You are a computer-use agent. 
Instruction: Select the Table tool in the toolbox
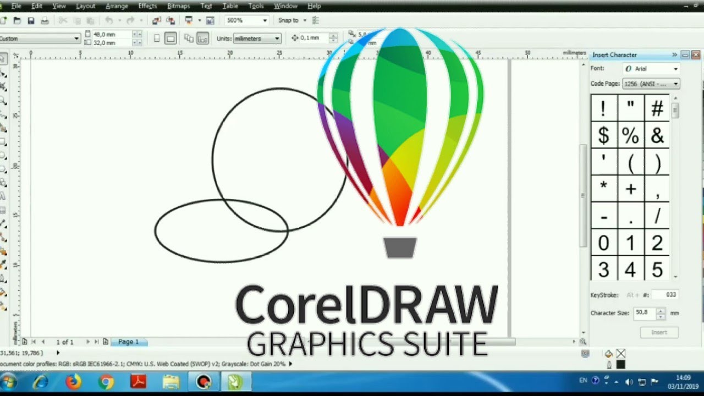pyautogui.click(x=3, y=210)
